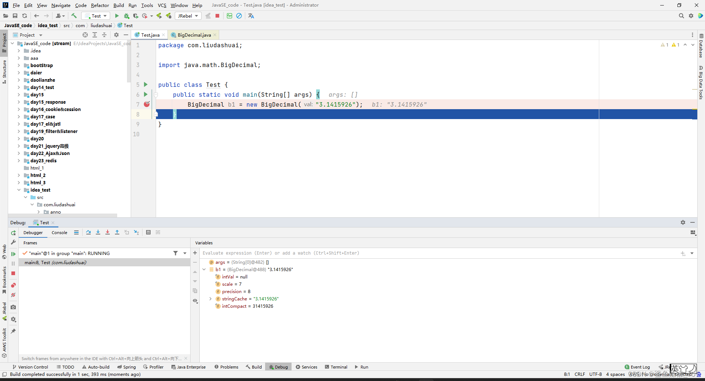Screen dimensions: 705x381
Task: Open the Navigate menu
Action: pyautogui.click(x=61, y=5)
